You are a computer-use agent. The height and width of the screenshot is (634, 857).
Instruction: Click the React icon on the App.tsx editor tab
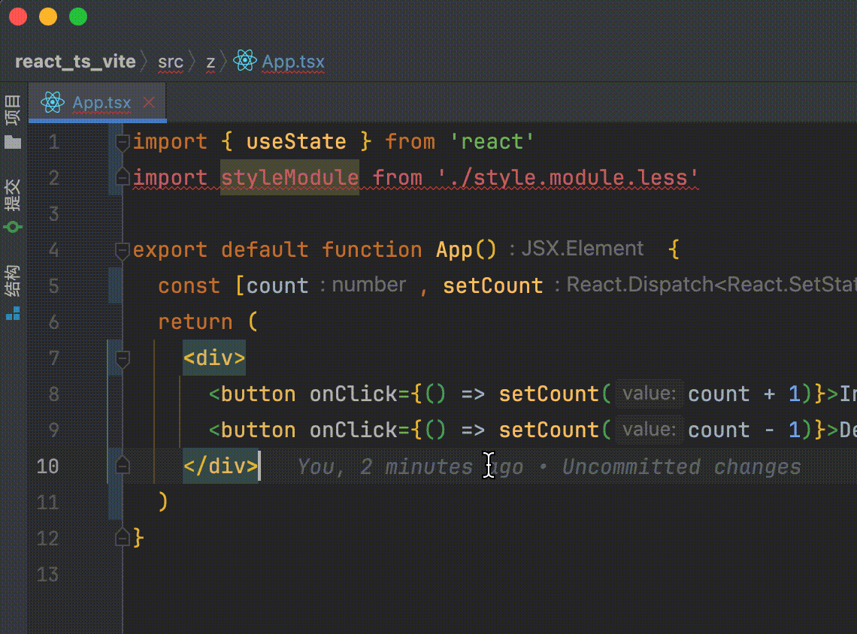click(x=53, y=103)
